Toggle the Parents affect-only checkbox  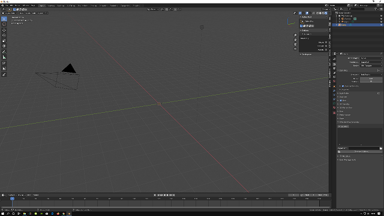click(x=326, y=50)
